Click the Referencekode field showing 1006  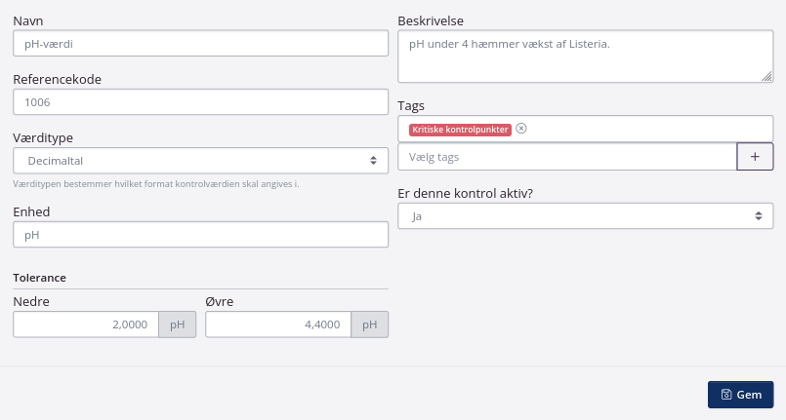201,102
